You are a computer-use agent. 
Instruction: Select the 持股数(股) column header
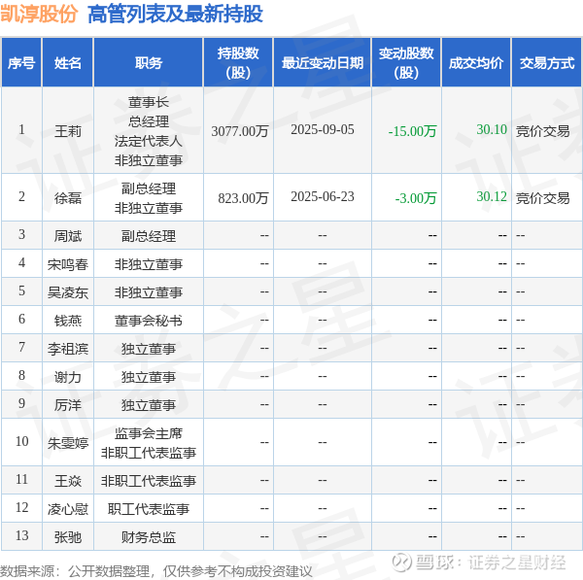point(237,63)
